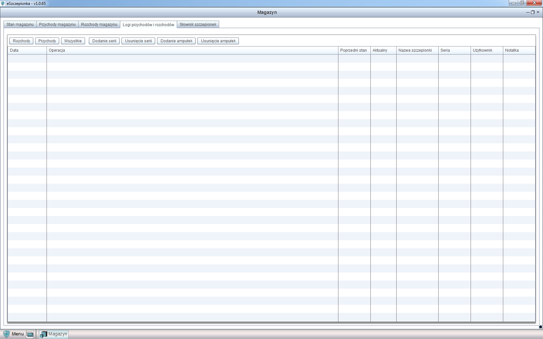The height and width of the screenshot is (339, 543).
Task: Sort by the Aktualny column header
Action: pos(383,50)
